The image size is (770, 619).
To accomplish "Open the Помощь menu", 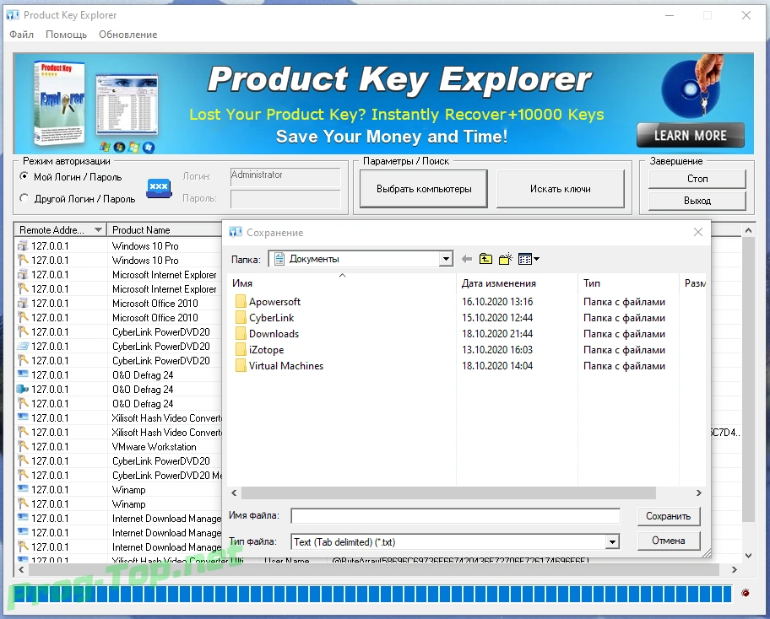I will coord(67,35).
